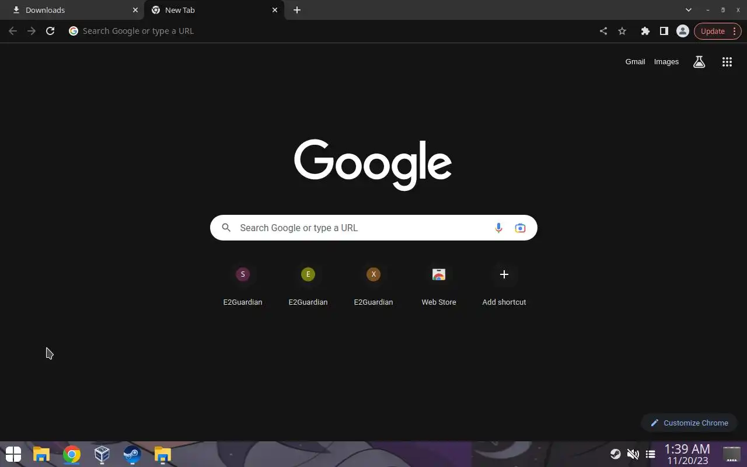Switch to the Downloads tab
Image resolution: width=747 pixels, height=467 pixels.
pos(73,10)
